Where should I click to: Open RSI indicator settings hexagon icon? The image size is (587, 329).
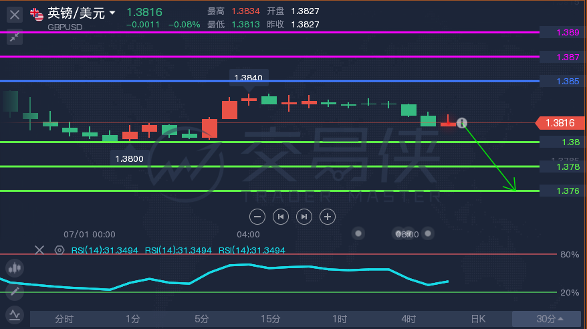(59, 250)
